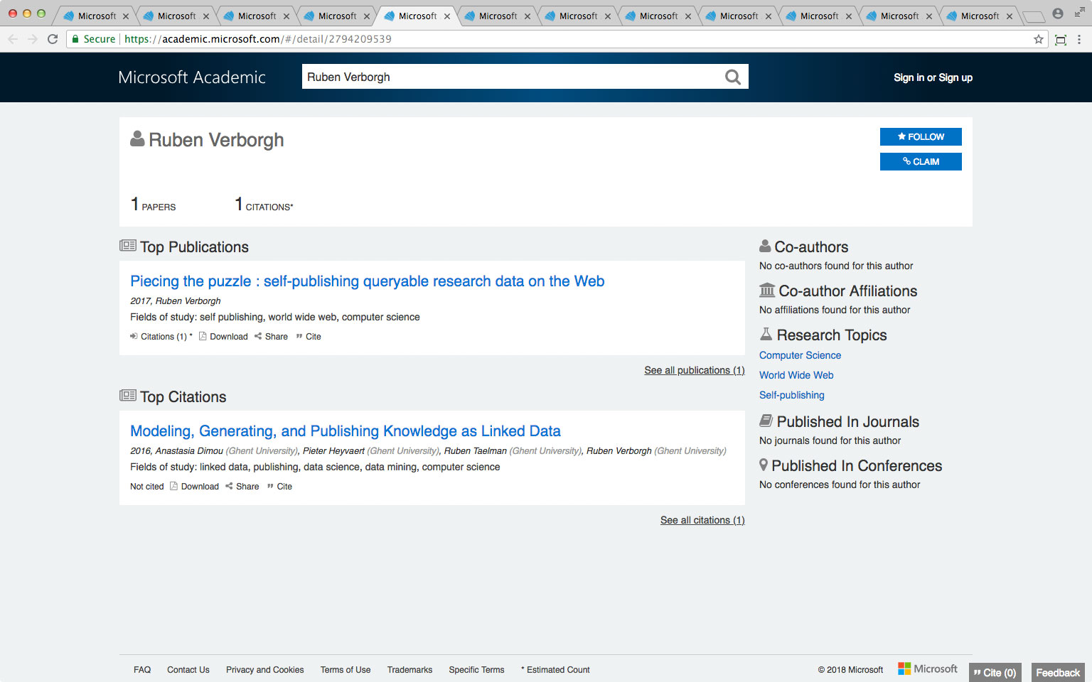Open World Wide Web research topic
The image size is (1092, 682).
[x=796, y=375]
